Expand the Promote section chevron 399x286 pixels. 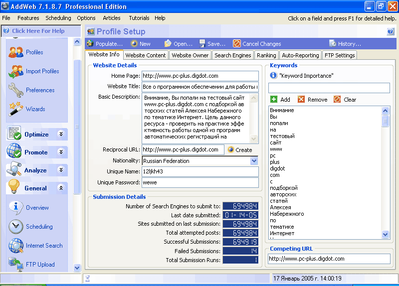click(61, 152)
